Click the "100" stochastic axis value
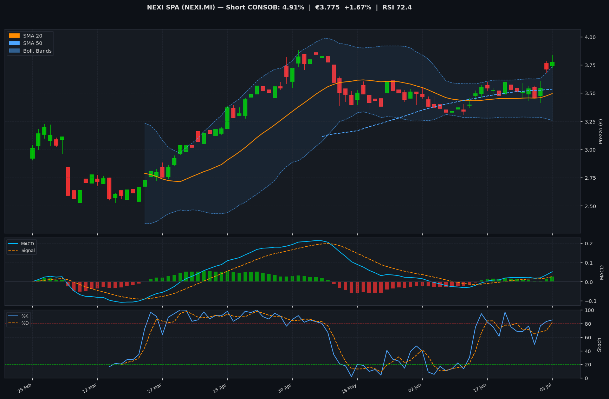 [x=589, y=310]
